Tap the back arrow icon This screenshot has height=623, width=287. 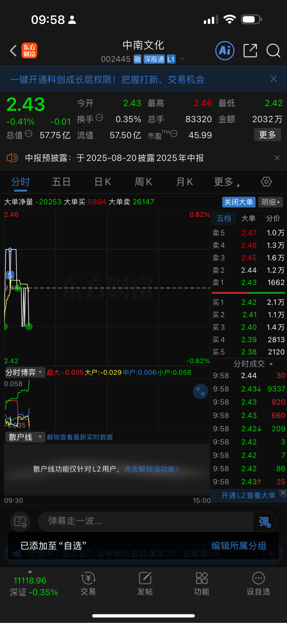13,51
